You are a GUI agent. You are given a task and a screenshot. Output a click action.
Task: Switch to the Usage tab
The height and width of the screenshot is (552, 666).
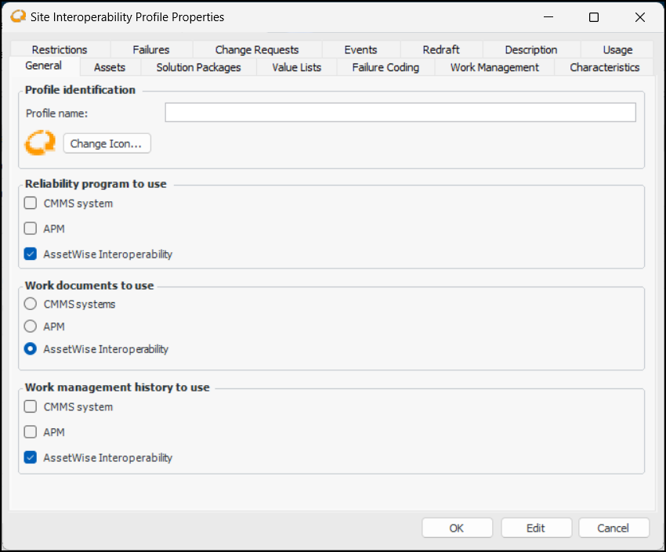pyautogui.click(x=617, y=49)
